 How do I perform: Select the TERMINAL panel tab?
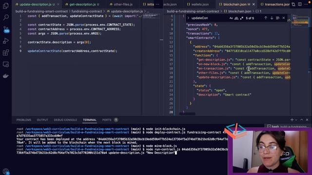tap(90, 120)
